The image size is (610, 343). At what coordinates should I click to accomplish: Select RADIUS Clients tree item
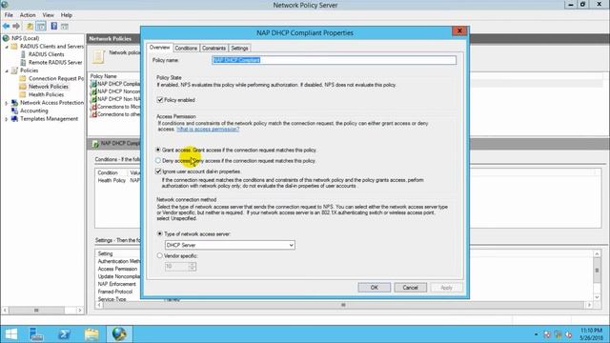(x=47, y=54)
